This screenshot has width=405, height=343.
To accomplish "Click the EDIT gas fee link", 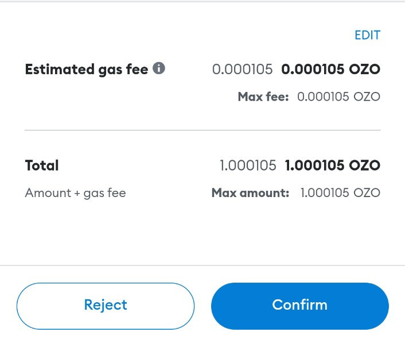I will (x=367, y=35).
